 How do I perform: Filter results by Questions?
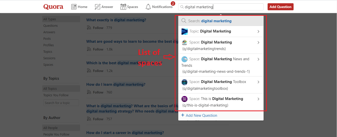[50, 25]
